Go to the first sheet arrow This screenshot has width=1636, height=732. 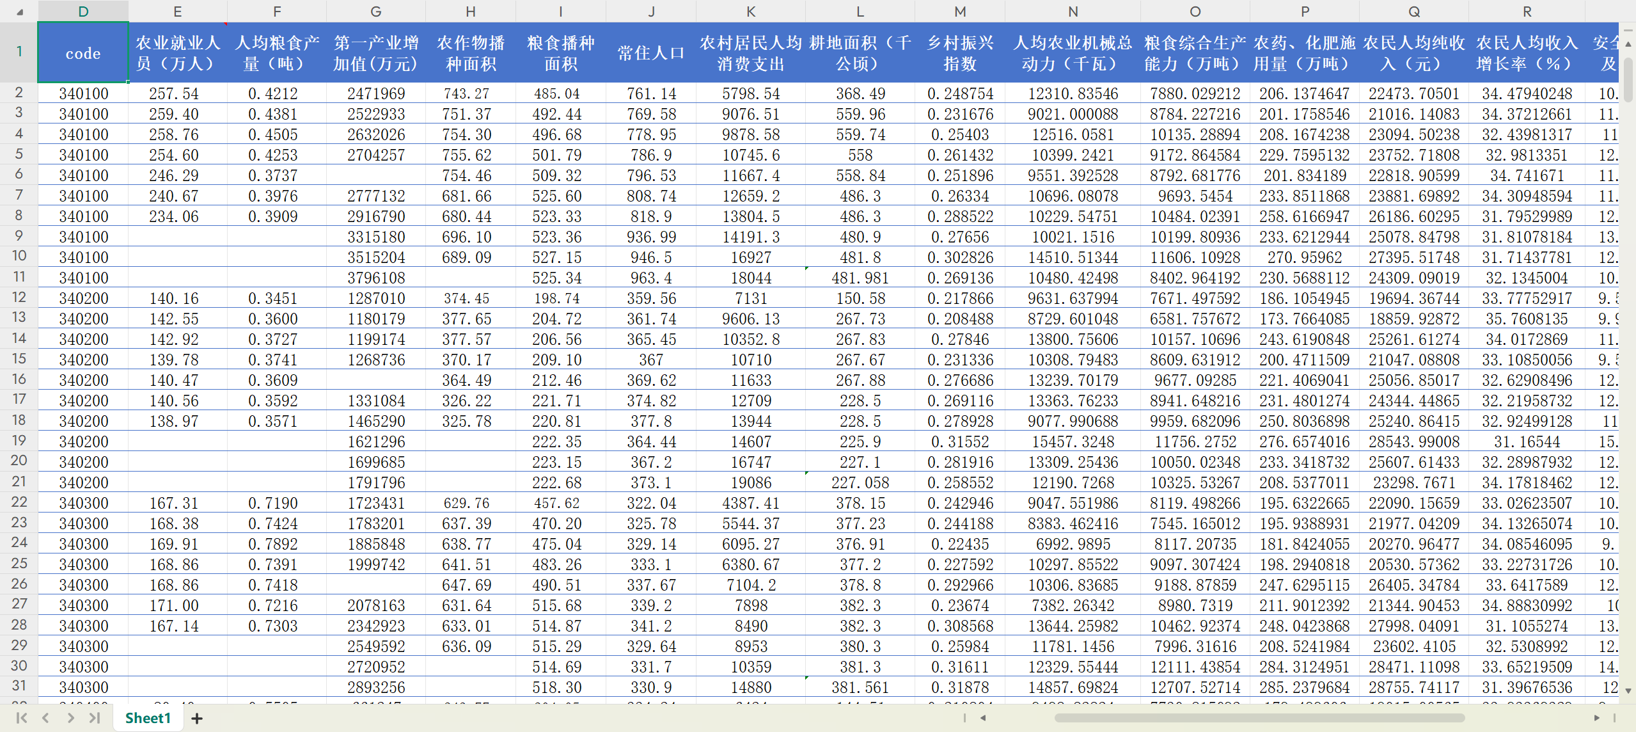tap(21, 718)
